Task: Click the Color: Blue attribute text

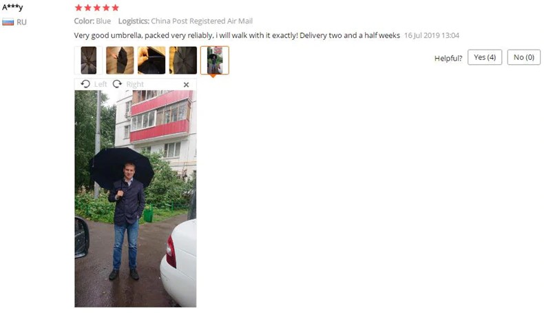Action: click(x=92, y=21)
